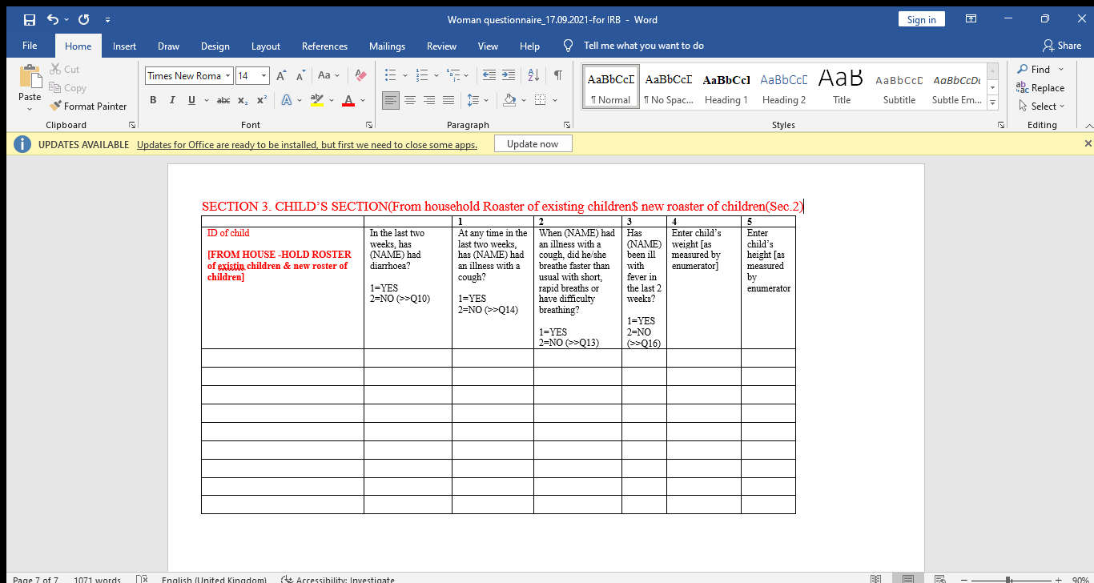
Task: Switch to the Insert tab
Action: 124,46
